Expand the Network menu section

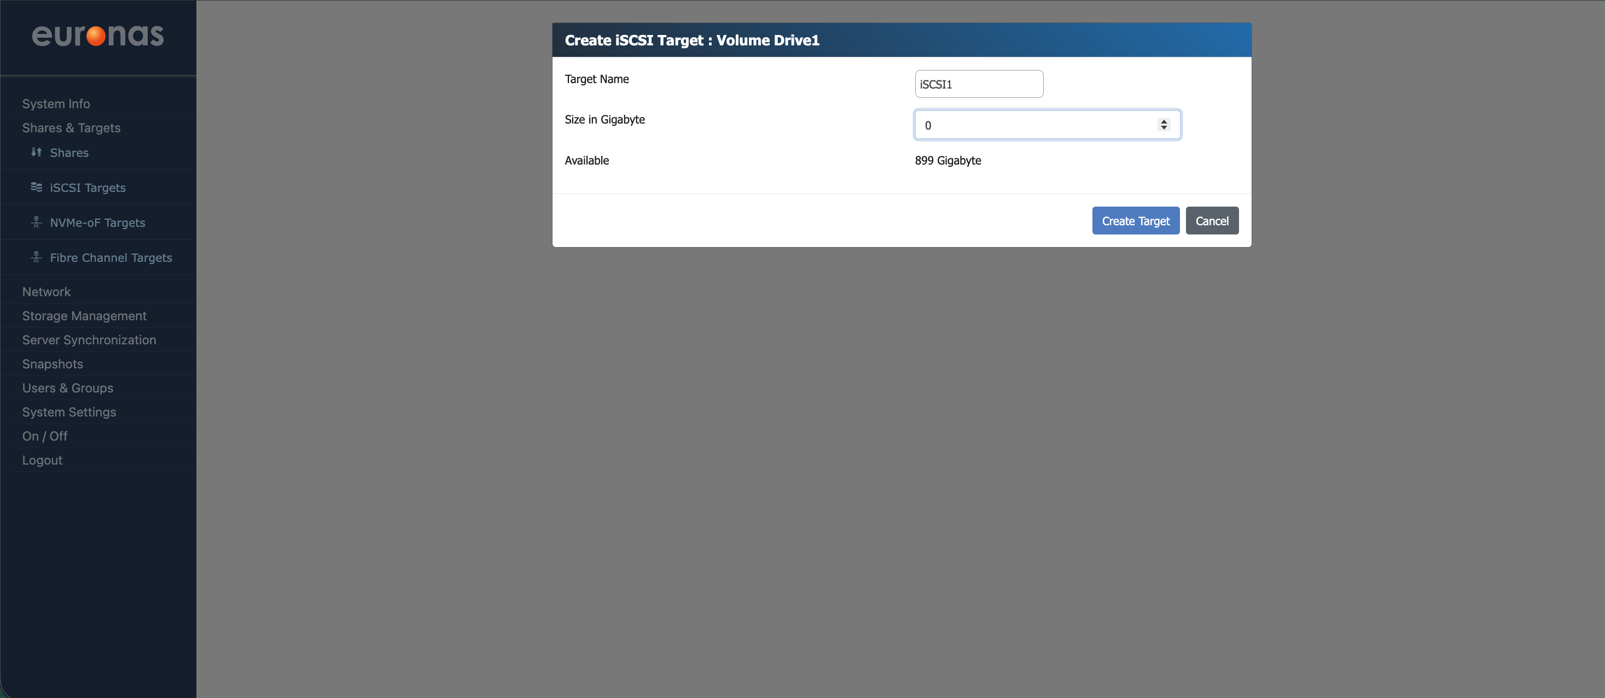click(x=46, y=292)
